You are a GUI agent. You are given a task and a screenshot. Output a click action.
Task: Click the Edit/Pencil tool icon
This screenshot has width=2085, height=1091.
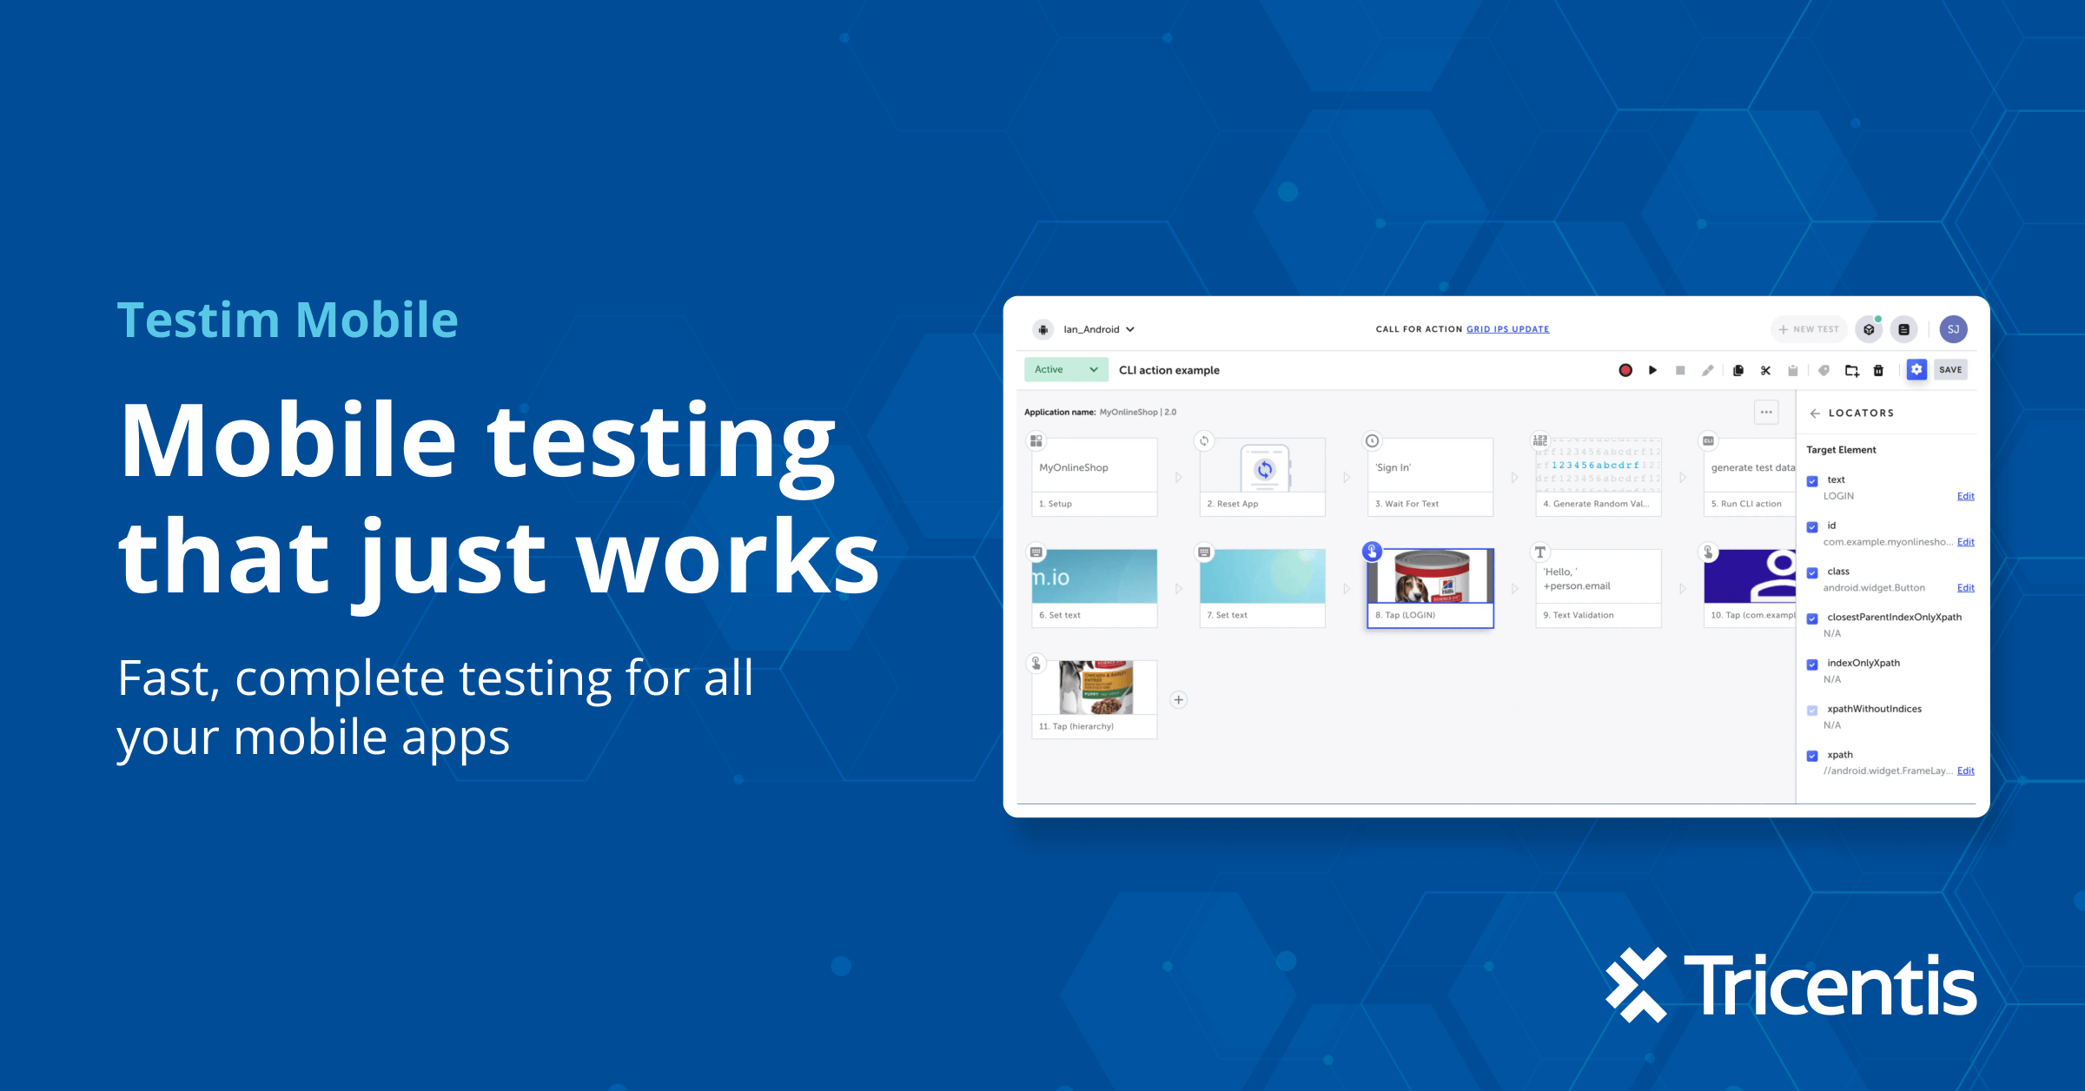[1709, 371]
